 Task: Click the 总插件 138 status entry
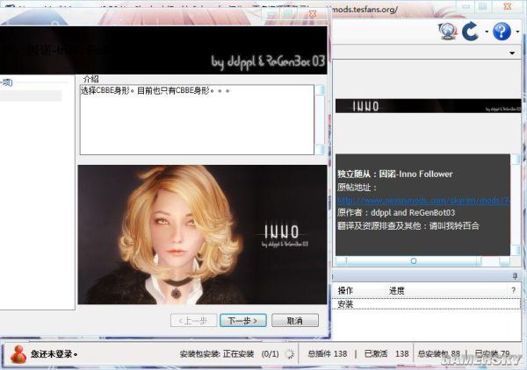328,354
